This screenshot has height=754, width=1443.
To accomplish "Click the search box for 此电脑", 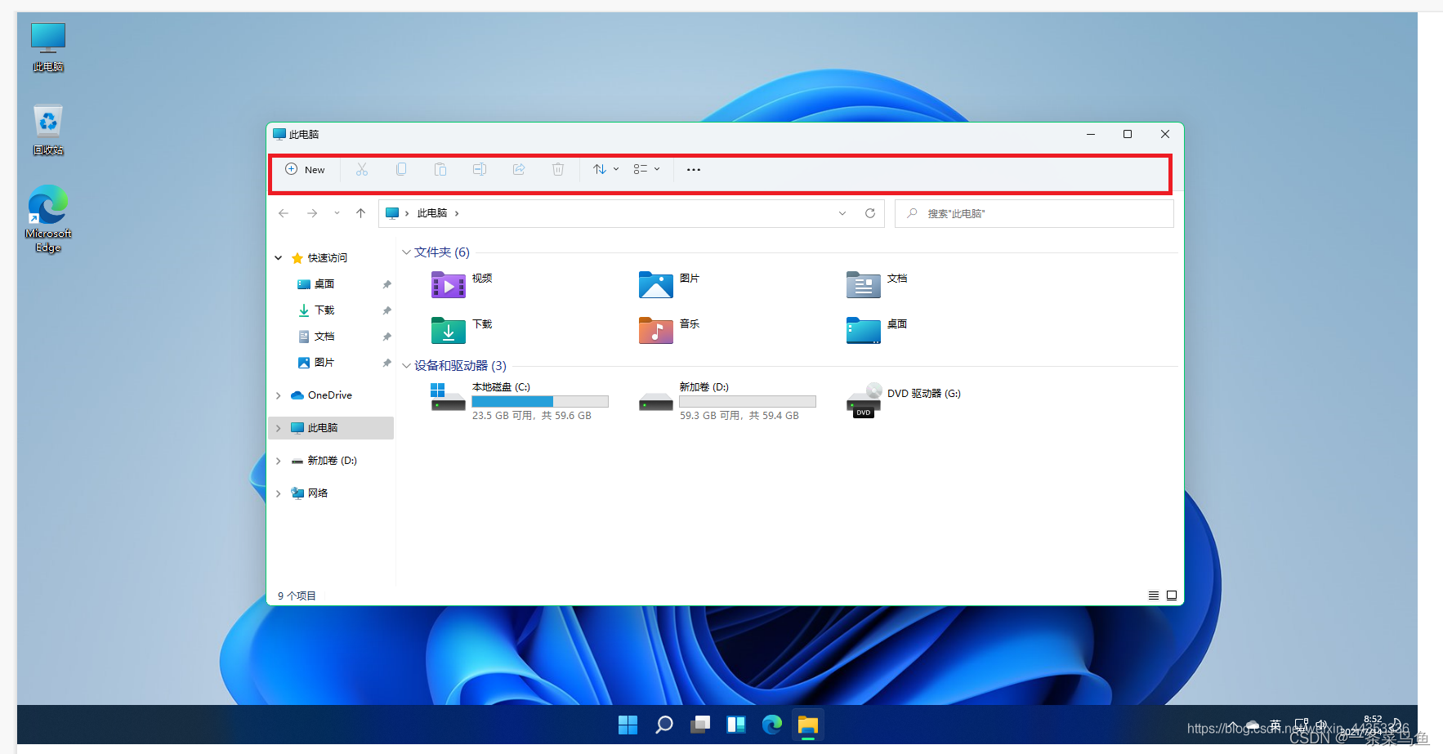I will [1034, 213].
